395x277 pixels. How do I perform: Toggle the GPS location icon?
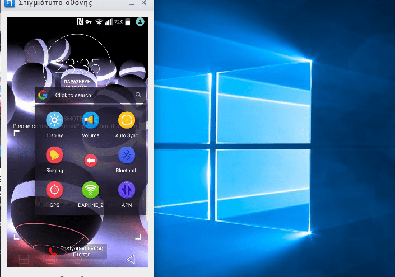coord(54,190)
